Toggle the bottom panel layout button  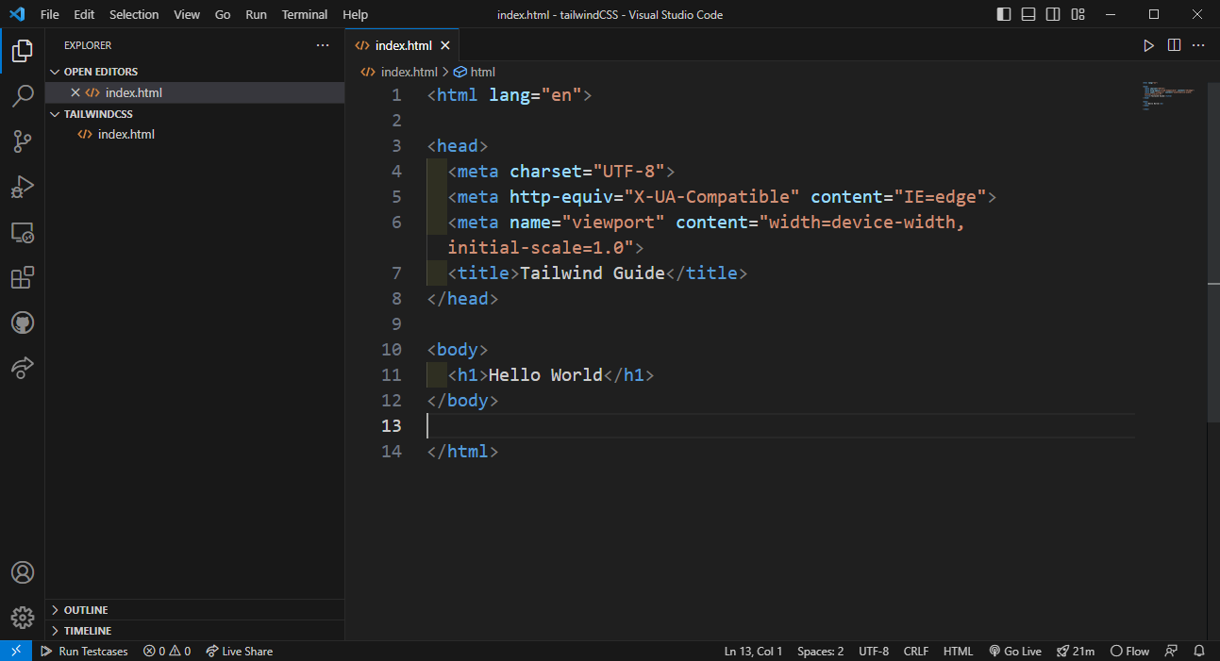[1028, 14]
